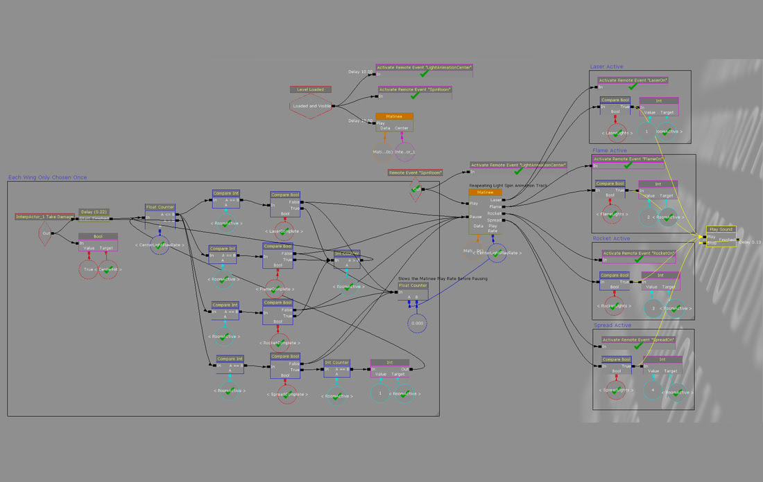Select the Loaded and Visible hexagon event
Viewport: 763px width, 482px height.
311,106
